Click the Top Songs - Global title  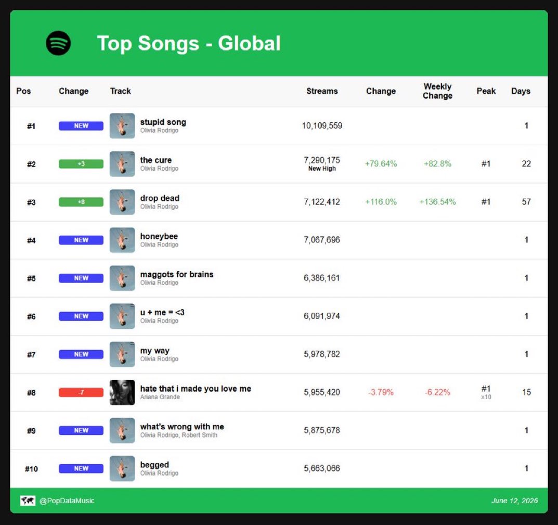(189, 44)
